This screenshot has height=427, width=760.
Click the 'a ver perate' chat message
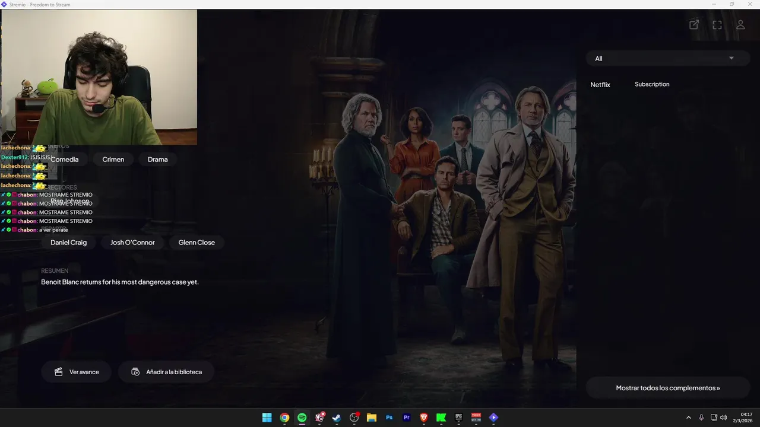[53, 230]
